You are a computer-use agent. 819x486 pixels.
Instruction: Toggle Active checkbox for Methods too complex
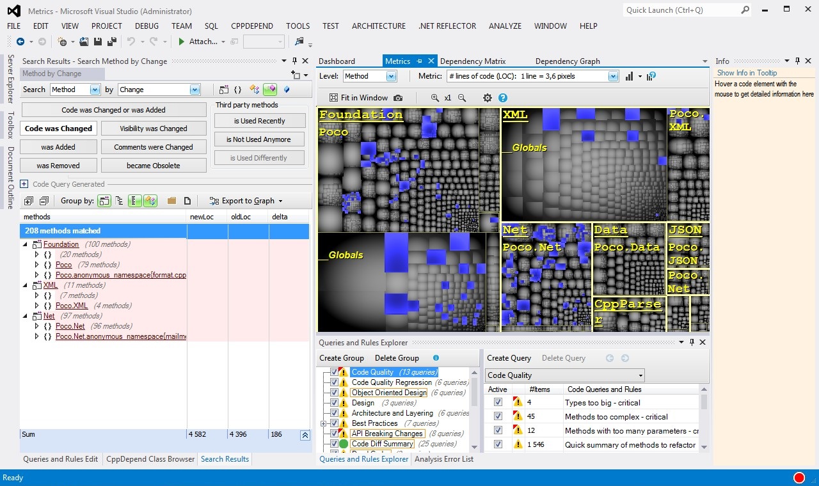(x=498, y=416)
